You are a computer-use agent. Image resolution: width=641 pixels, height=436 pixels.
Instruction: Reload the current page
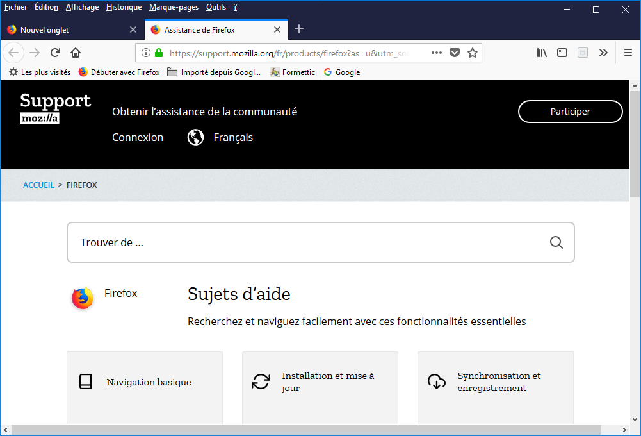55,53
